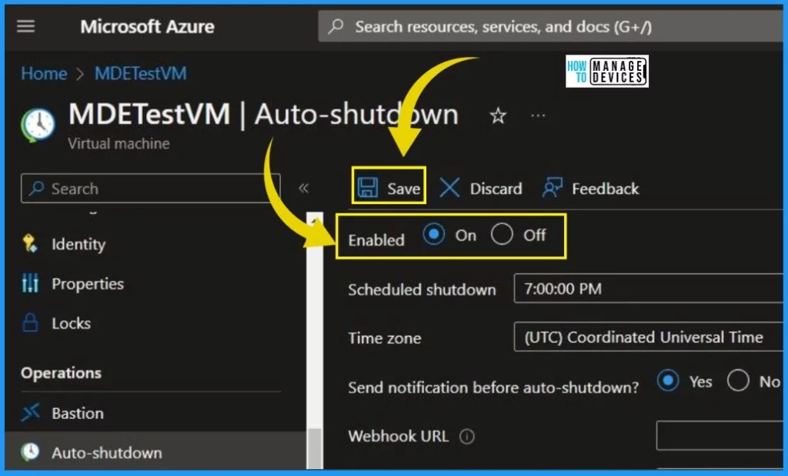Viewport: 788px width, 476px height.
Task: Select the Enabled Off radio button
Action: [x=502, y=236]
